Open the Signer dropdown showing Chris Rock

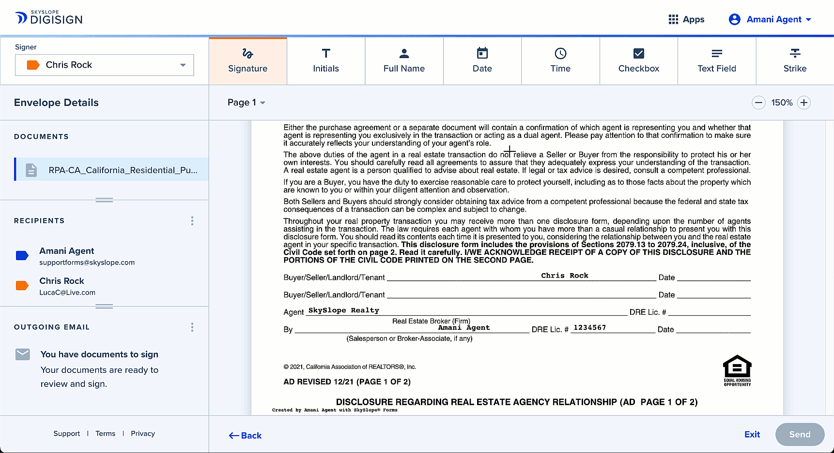(x=105, y=65)
